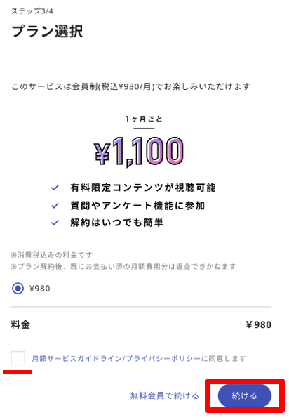Viewport: 289px width, 420px height.
Task: Click the gradient ¥1,100 price graphic
Action: 139,151
